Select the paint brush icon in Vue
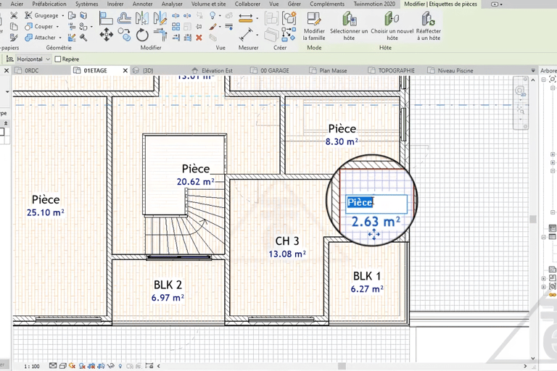 [213, 27]
